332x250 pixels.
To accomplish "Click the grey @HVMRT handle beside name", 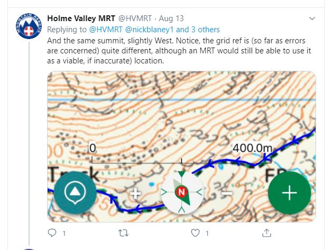I will click(135, 18).
